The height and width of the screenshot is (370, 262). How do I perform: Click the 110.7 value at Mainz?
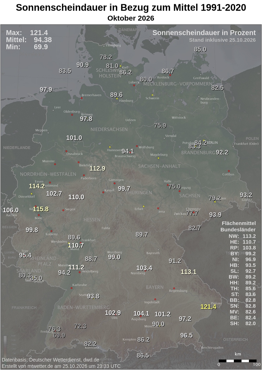76,245
